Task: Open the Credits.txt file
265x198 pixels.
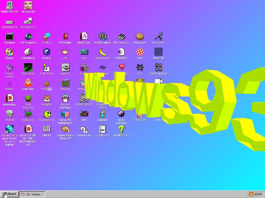Action: point(102,129)
